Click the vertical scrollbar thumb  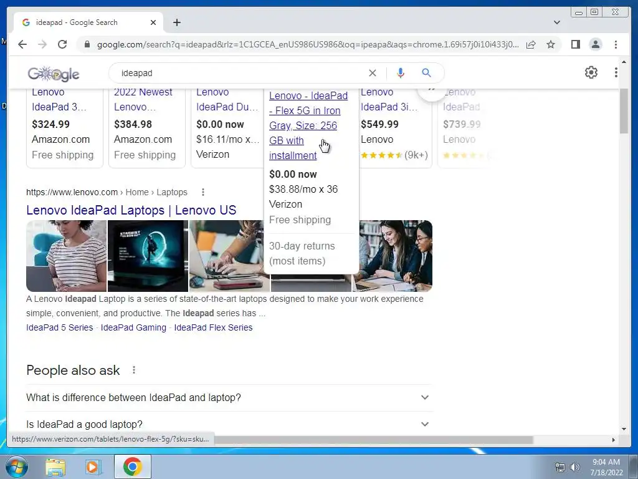tap(624, 111)
